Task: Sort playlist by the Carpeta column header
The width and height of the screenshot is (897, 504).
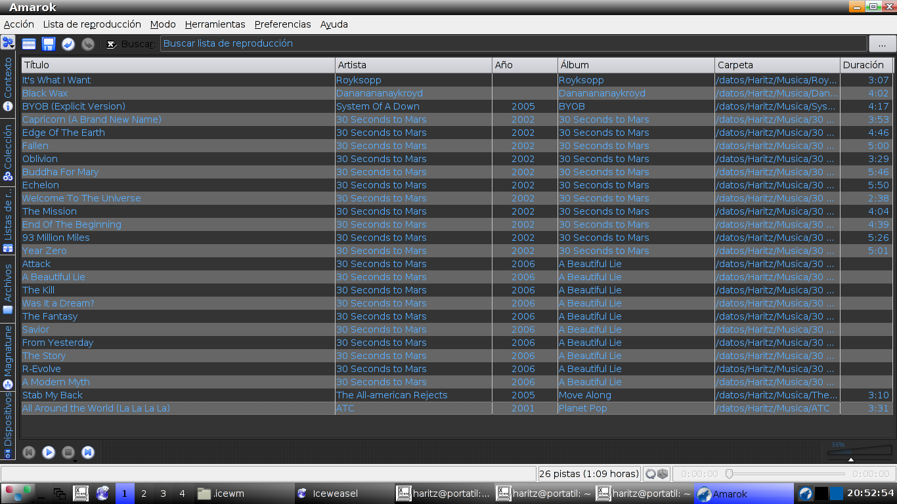Action: coord(777,65)
